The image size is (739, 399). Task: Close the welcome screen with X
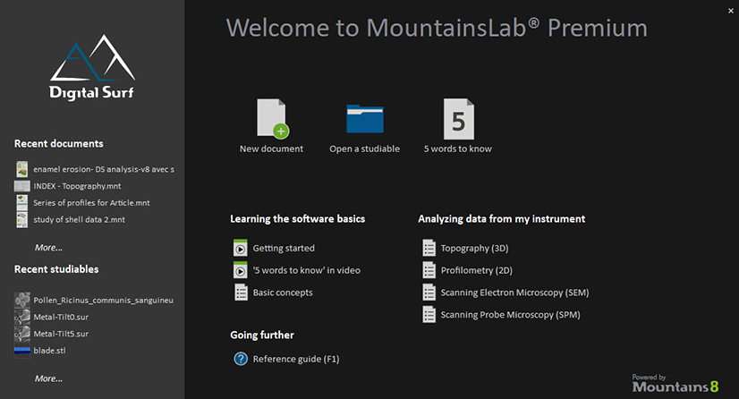click(x=731, y=11)
